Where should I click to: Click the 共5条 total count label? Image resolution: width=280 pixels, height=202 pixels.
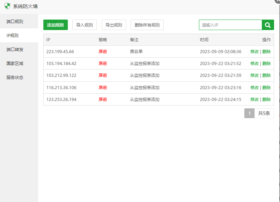pos(264,113)
